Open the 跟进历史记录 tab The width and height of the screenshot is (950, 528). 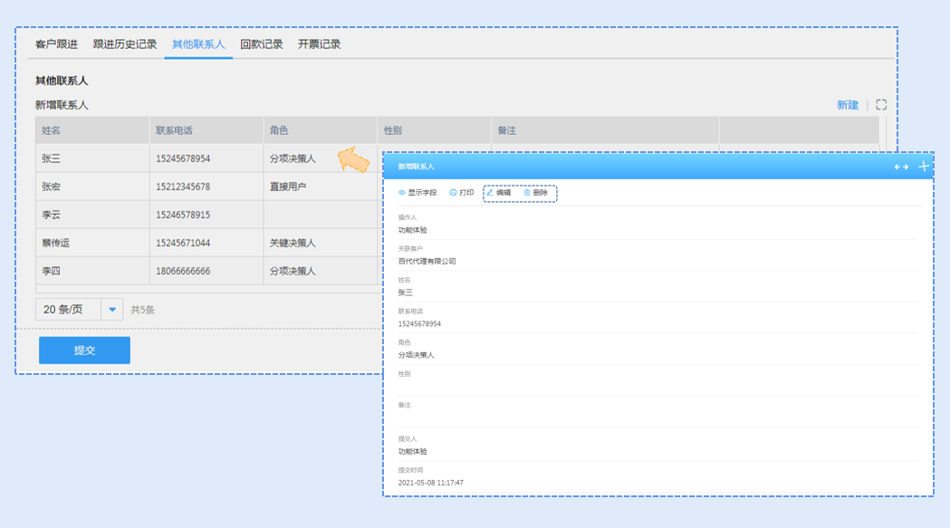point(125,44)
